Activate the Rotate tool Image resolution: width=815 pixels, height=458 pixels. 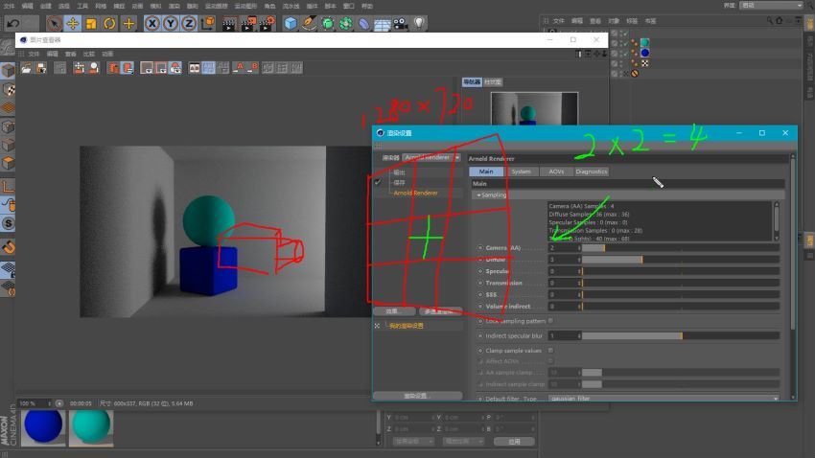pyautogui.click(x=109, y=23)
